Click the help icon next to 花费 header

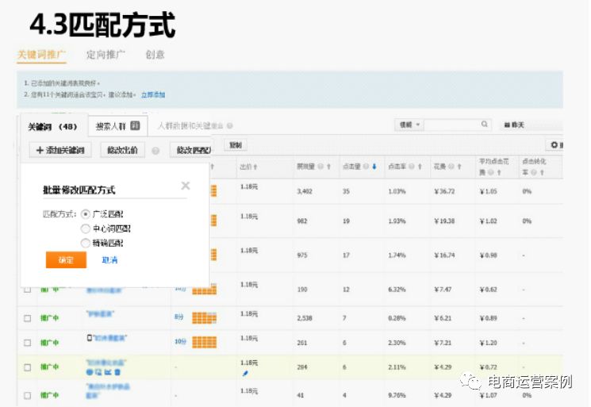point(451,166)
